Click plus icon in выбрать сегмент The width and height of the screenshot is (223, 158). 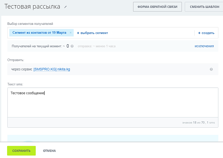[78, 33]
